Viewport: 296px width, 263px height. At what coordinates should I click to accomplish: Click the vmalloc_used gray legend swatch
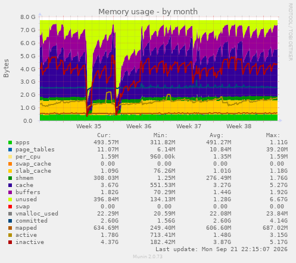pyautogui.click(x=10, y=214)
